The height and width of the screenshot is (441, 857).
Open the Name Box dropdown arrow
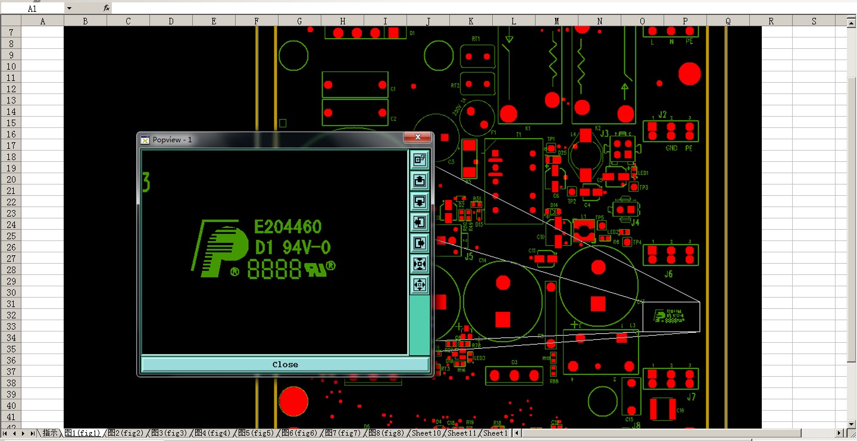69,8
